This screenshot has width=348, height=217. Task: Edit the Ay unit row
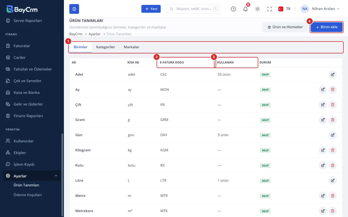point(323,90)
